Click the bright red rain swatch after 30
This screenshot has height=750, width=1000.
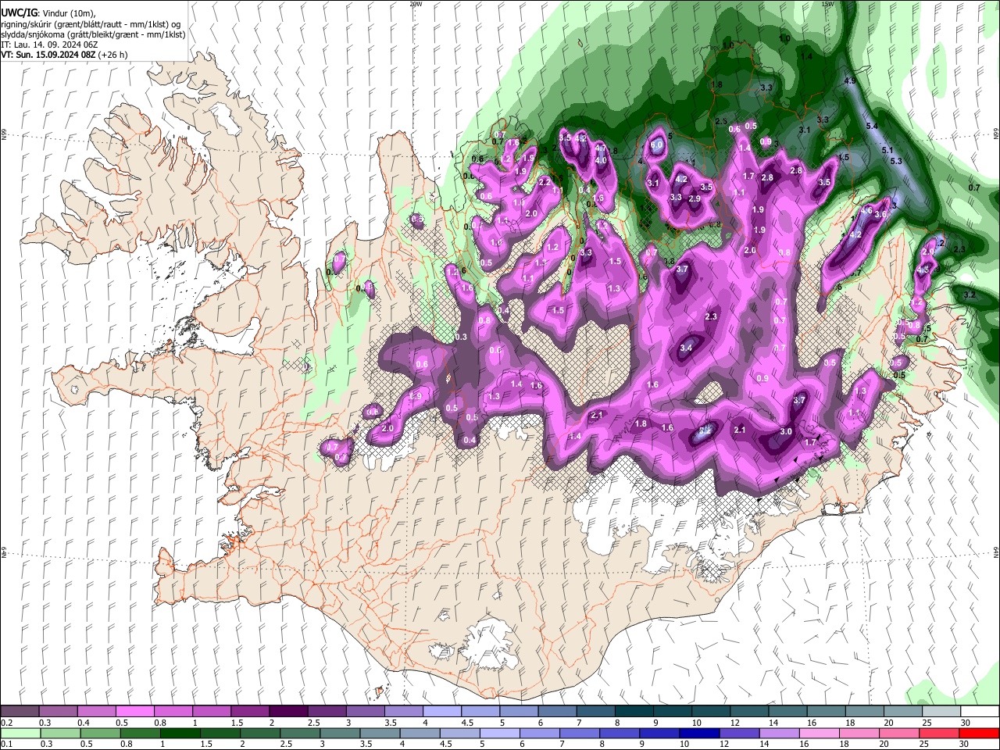tap(978, 733)
